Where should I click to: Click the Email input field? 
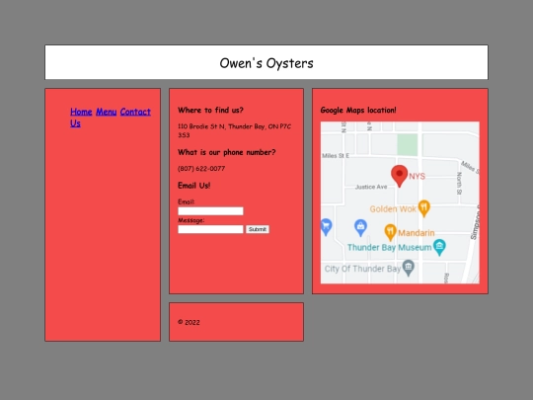tap(210, 211)
